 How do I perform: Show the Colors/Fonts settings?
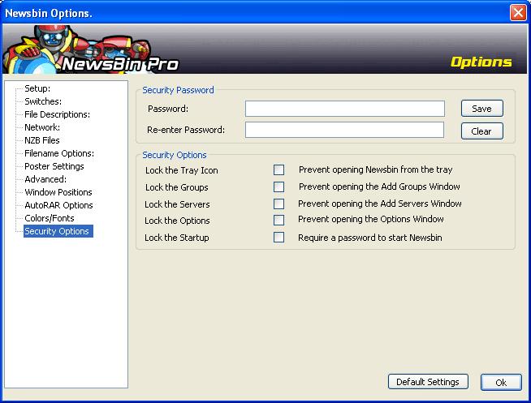point(50,218)
